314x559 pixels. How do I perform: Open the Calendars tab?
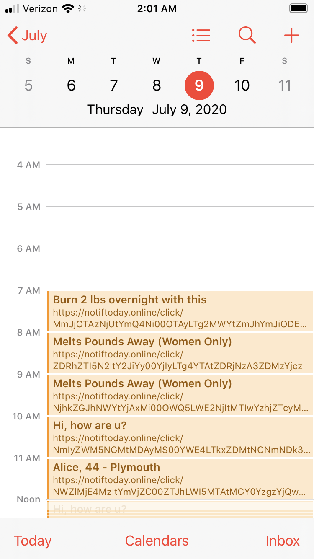(x=157, y=541)
